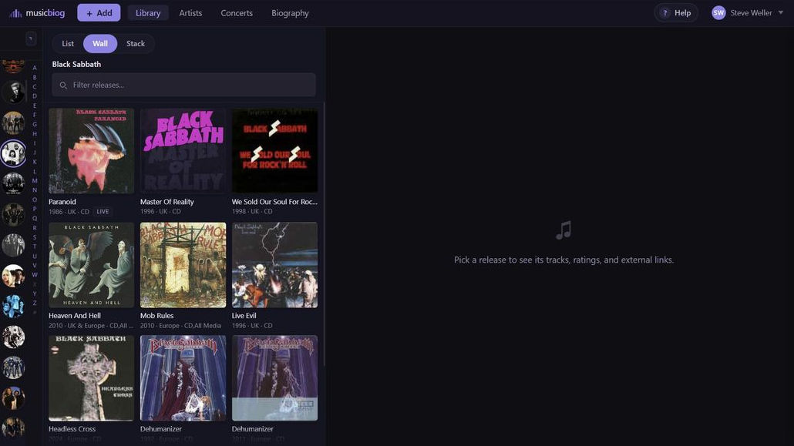Screen dimensions: 794x446
Task: Click the 1998 · UK · CD details line
Action: [252, 212]
